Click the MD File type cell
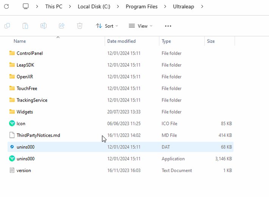The width and height of the screenshot is (269, 197). 169,135
